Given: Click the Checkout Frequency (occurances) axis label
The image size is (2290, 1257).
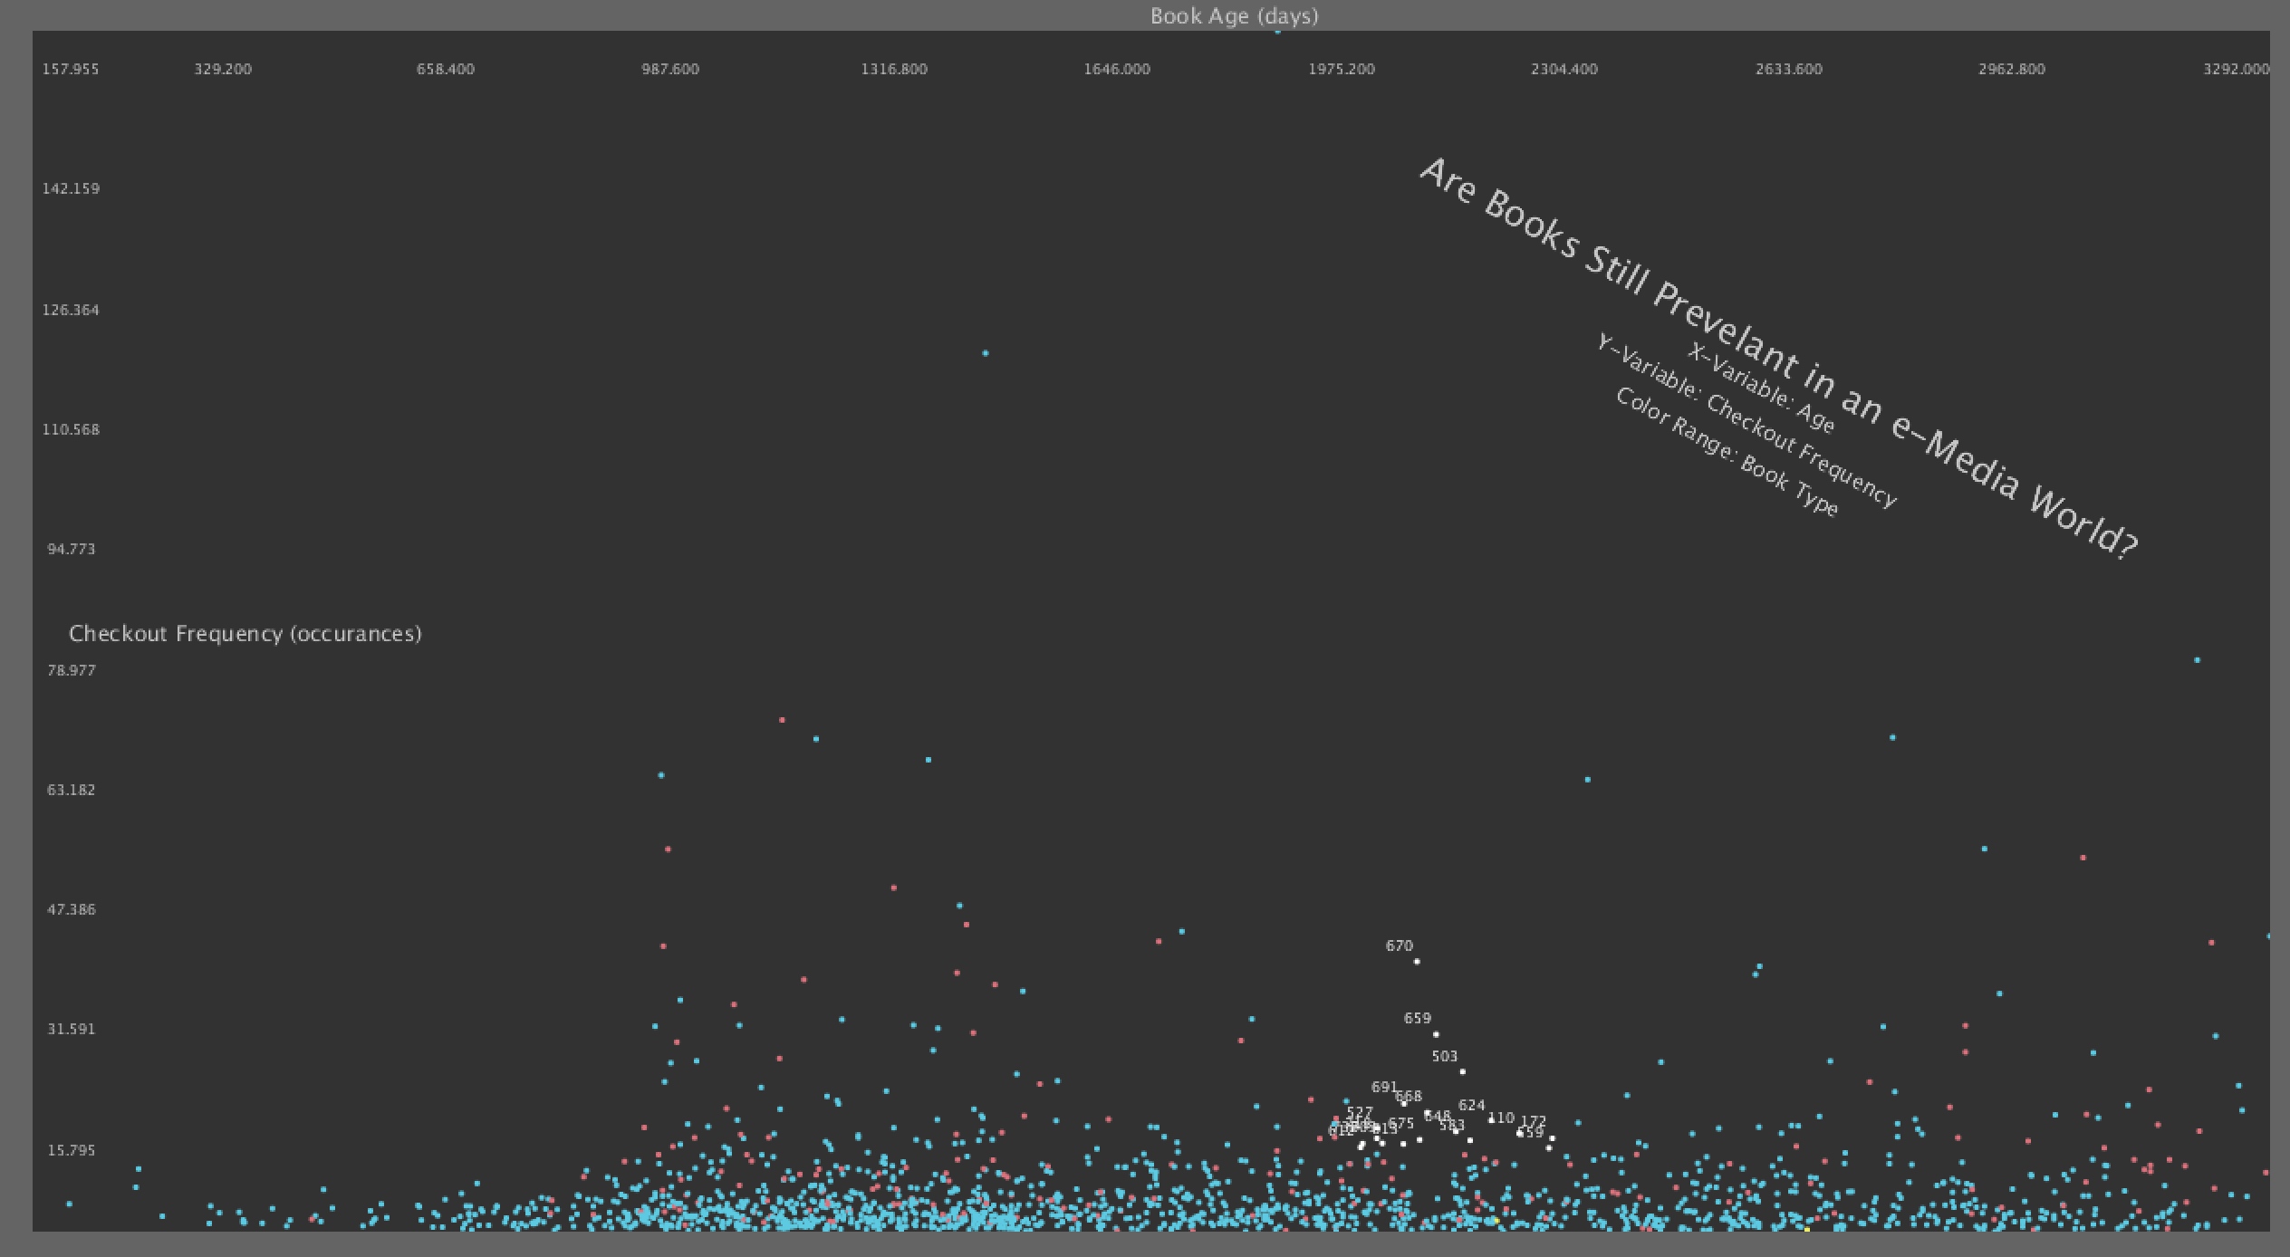Looking at the screenshot, I should [245, 633].
